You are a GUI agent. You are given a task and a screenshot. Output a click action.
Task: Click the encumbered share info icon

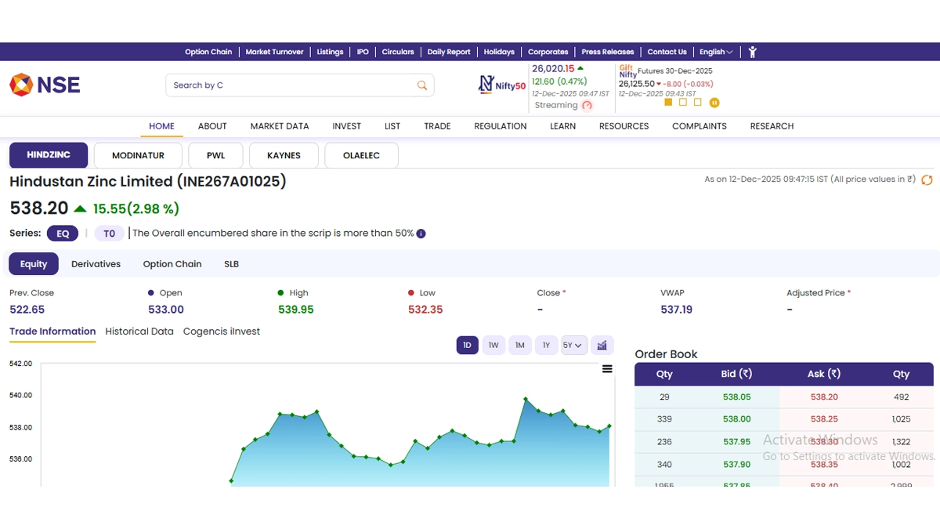421,234
